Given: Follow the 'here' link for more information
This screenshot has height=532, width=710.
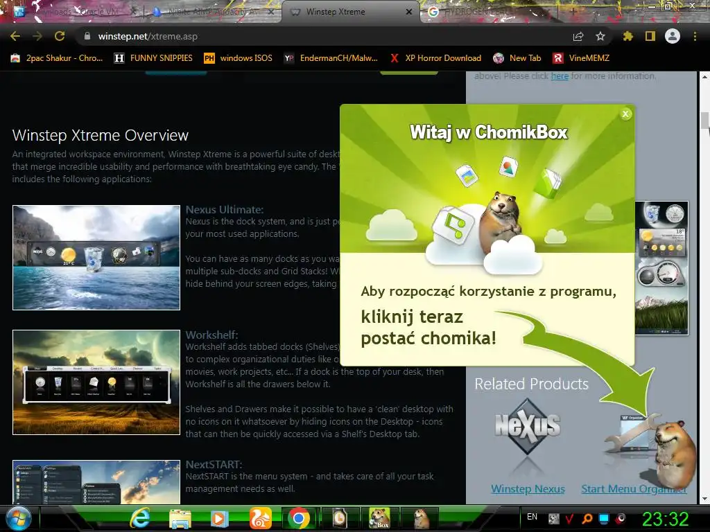Looking at the screenshot, I should pyautogui.click(x=560, y=76).
